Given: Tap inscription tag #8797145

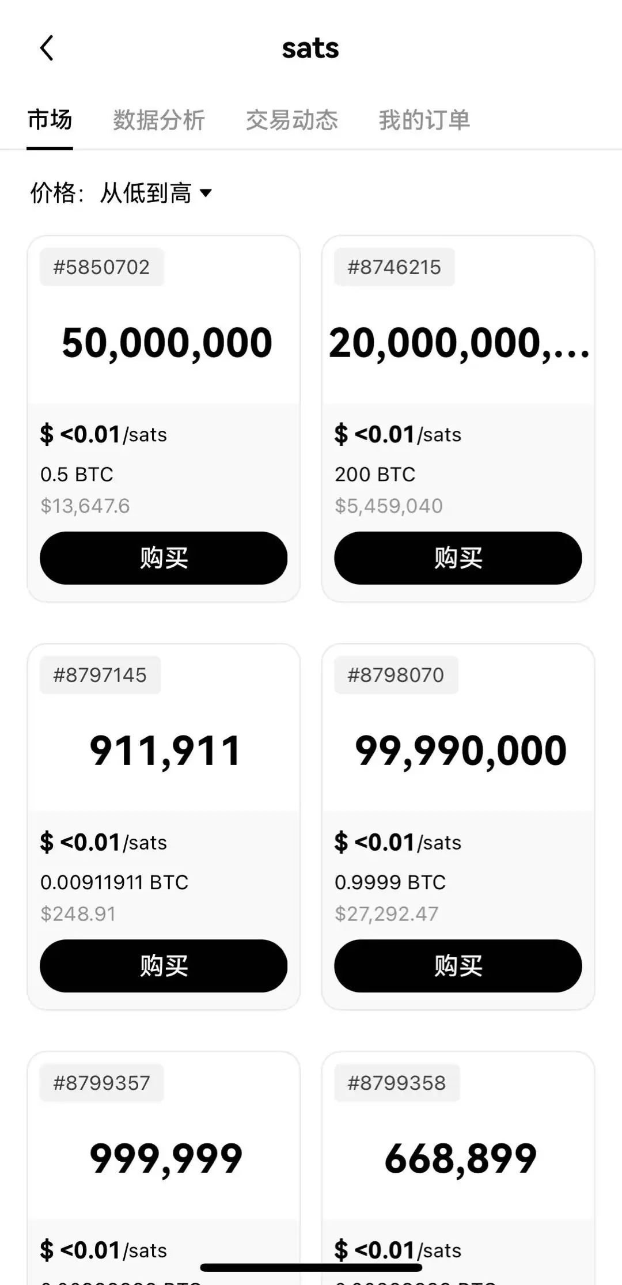Looking at the screenshot, I should click(x=100, y=675).
